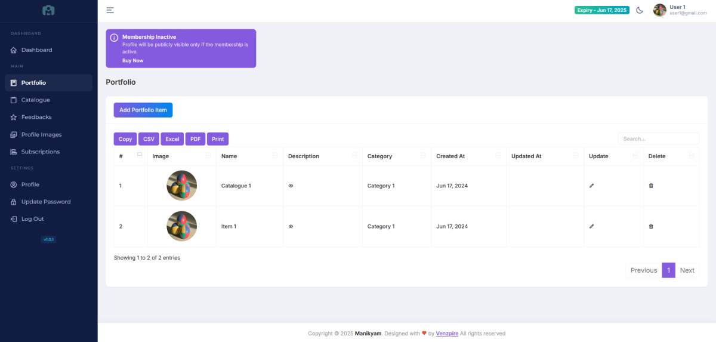The image size is (716, 342).
Task: Click the pencil edit icon for Catalogue 1
Action: click(591, 186)
